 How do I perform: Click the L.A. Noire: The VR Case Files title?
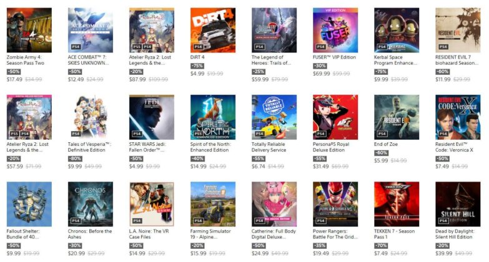pyautogui.click(x=149, y=234)
